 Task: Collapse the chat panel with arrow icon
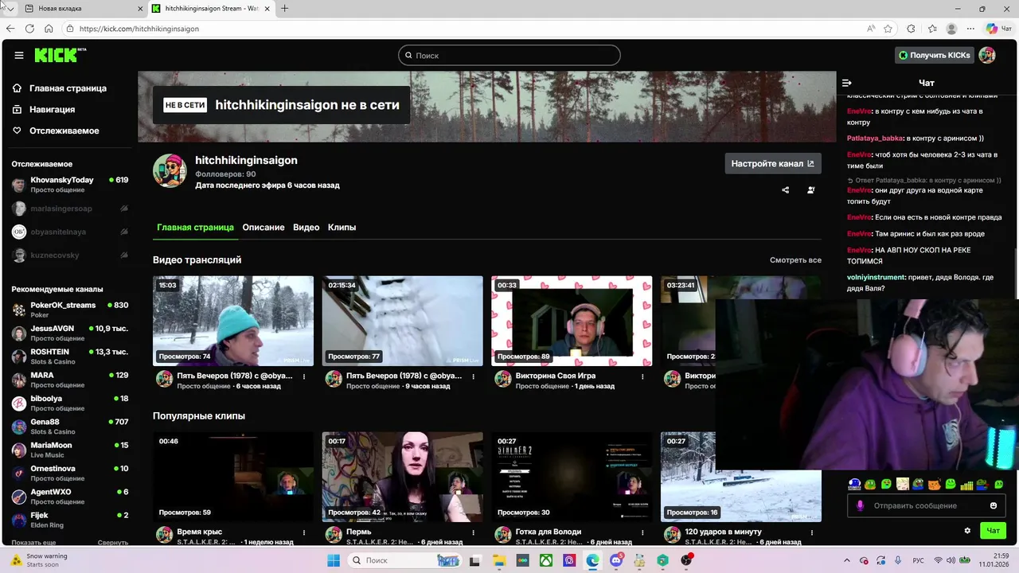(847, 83)
